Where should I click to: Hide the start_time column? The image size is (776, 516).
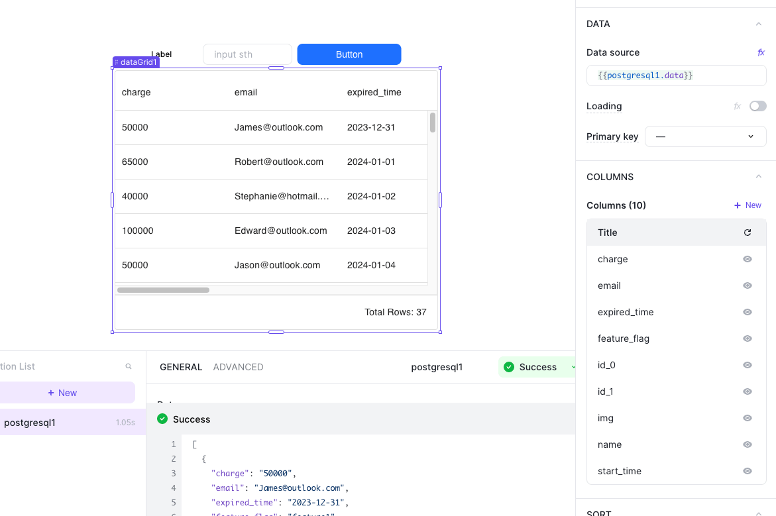[x=748, y=471]
